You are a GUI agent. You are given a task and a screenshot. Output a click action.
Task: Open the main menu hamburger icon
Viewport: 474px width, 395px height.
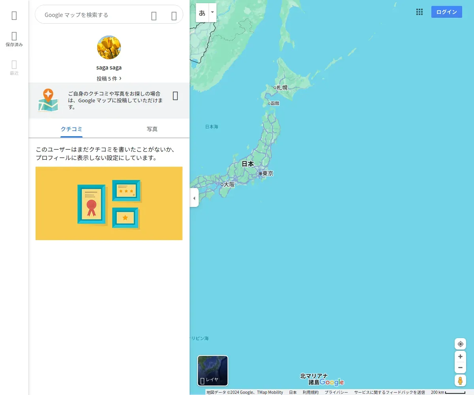point(14,15)
